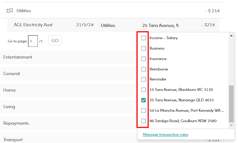Click the Utilities total -$ 214
Image resolution: width=238 pixels, height=143 pixels.
tap(212, 11)
